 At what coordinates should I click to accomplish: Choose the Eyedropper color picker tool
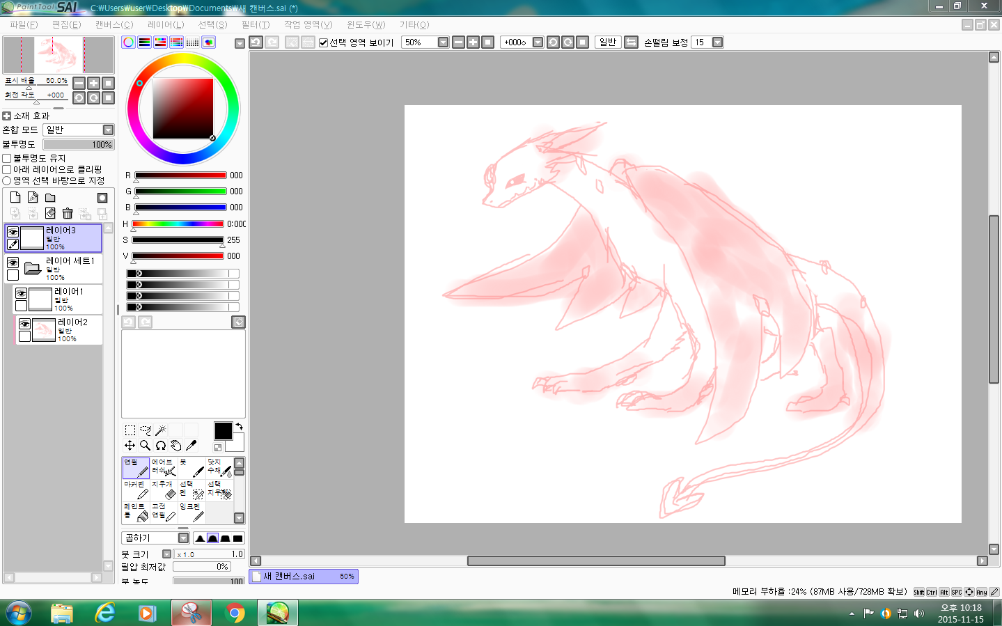click(x=191, y=446)
